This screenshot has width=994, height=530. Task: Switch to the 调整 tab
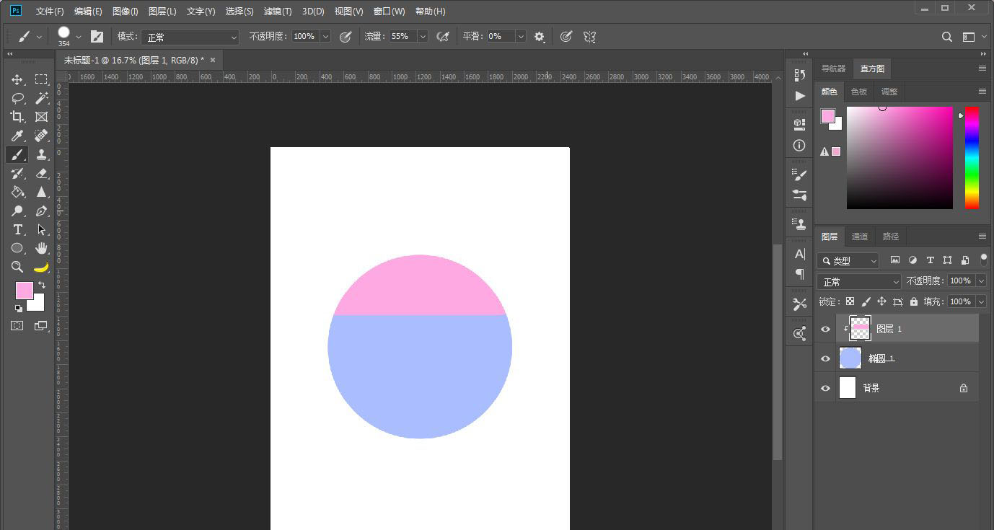[889, 92]
